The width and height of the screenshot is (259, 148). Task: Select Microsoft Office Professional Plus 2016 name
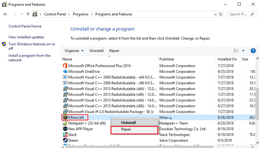point(99,66)
